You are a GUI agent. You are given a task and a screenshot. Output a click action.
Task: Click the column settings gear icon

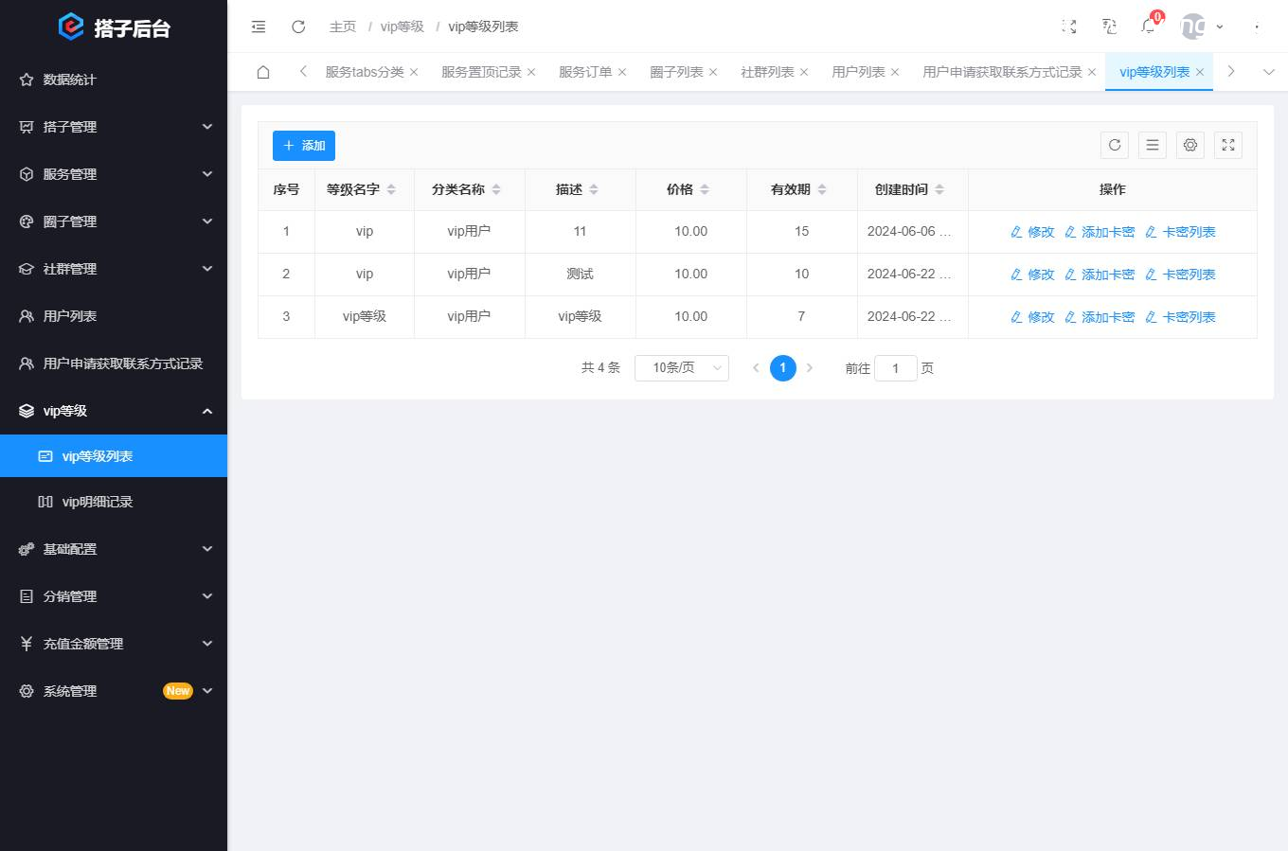click(1190, 145)
